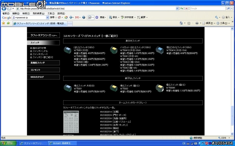This screenshot has height=146, width=235.
Task: Select the ラフィーネアシリーズ browser tab
Action: click(40, 23)
